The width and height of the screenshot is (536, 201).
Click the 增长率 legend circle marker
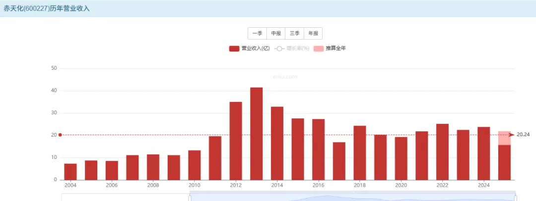(x=279, y=49)
